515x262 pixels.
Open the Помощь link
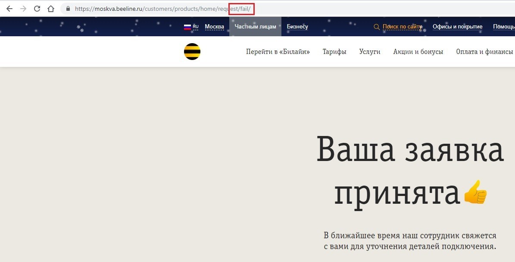503,27
